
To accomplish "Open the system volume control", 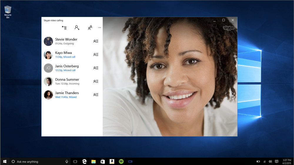I will (x=270, y=161).
